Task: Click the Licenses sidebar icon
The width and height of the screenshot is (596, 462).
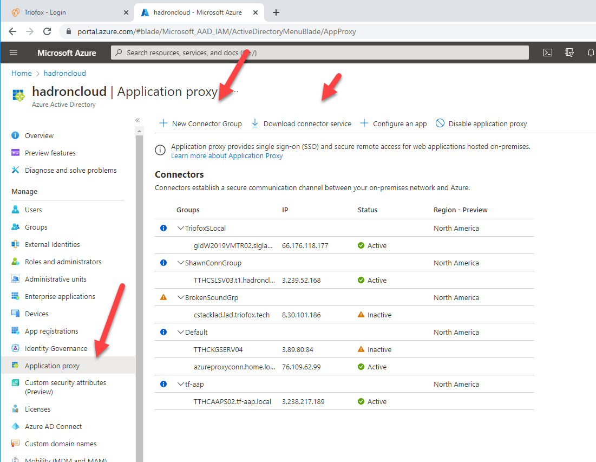Action: pos(15,409)
